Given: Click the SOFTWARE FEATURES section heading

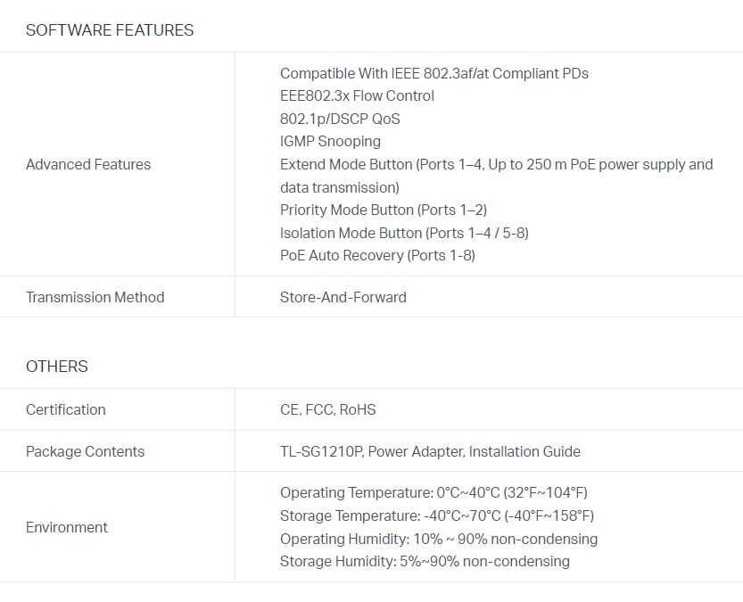Looking at the screenshot, I should click(x=110, y=29).
